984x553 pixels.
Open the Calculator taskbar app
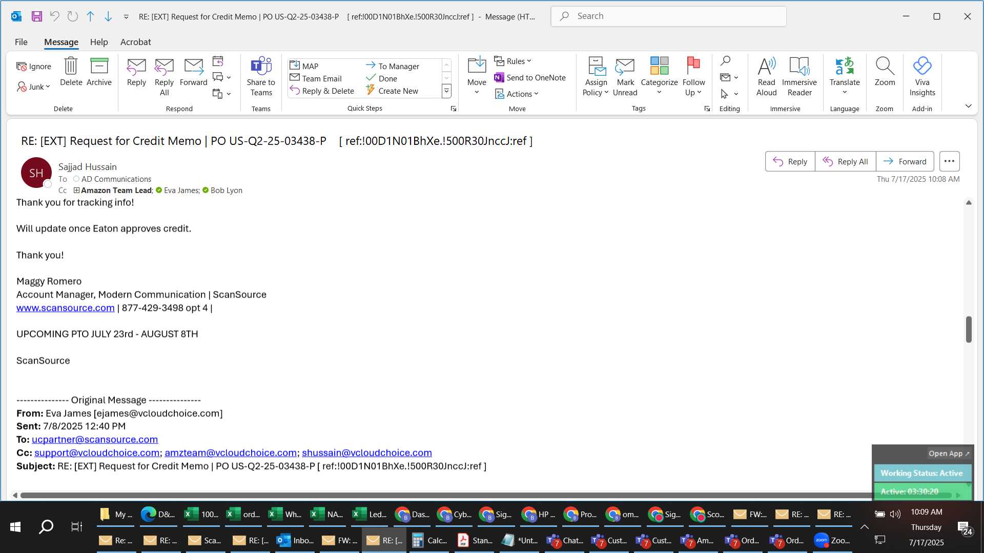tap(429, 540)
